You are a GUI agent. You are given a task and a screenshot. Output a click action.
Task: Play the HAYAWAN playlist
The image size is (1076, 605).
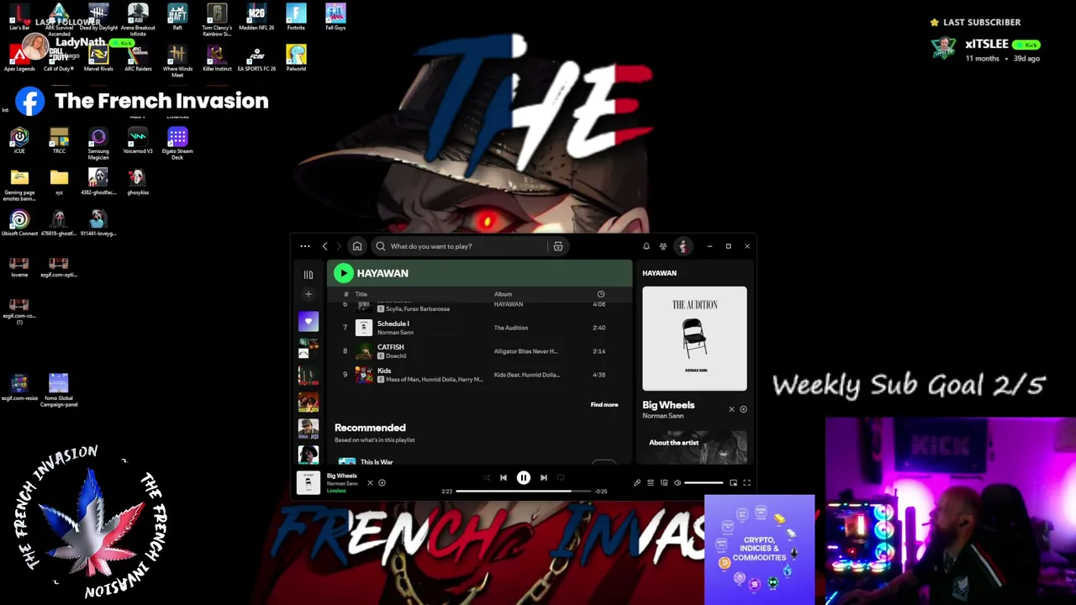(x=343, y=273)
